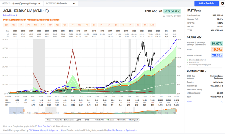Viewport: 225px width, 134px height.
Task: Select the 20Y time range tab
Action: (x=6, y=25)
